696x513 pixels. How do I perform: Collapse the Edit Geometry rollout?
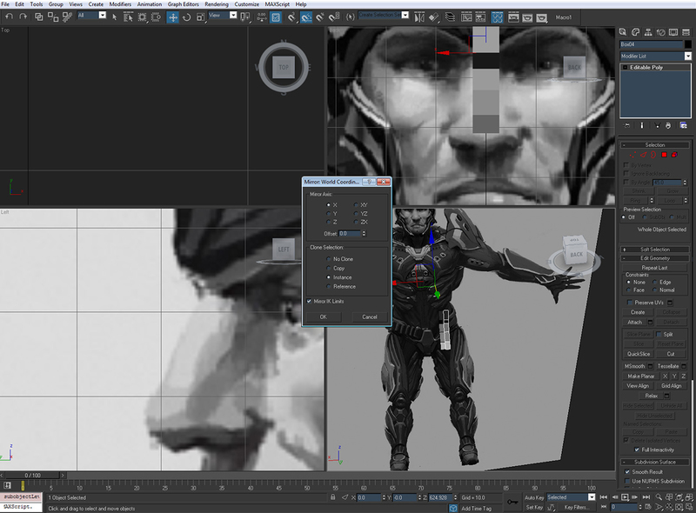[x=655, y=258]
